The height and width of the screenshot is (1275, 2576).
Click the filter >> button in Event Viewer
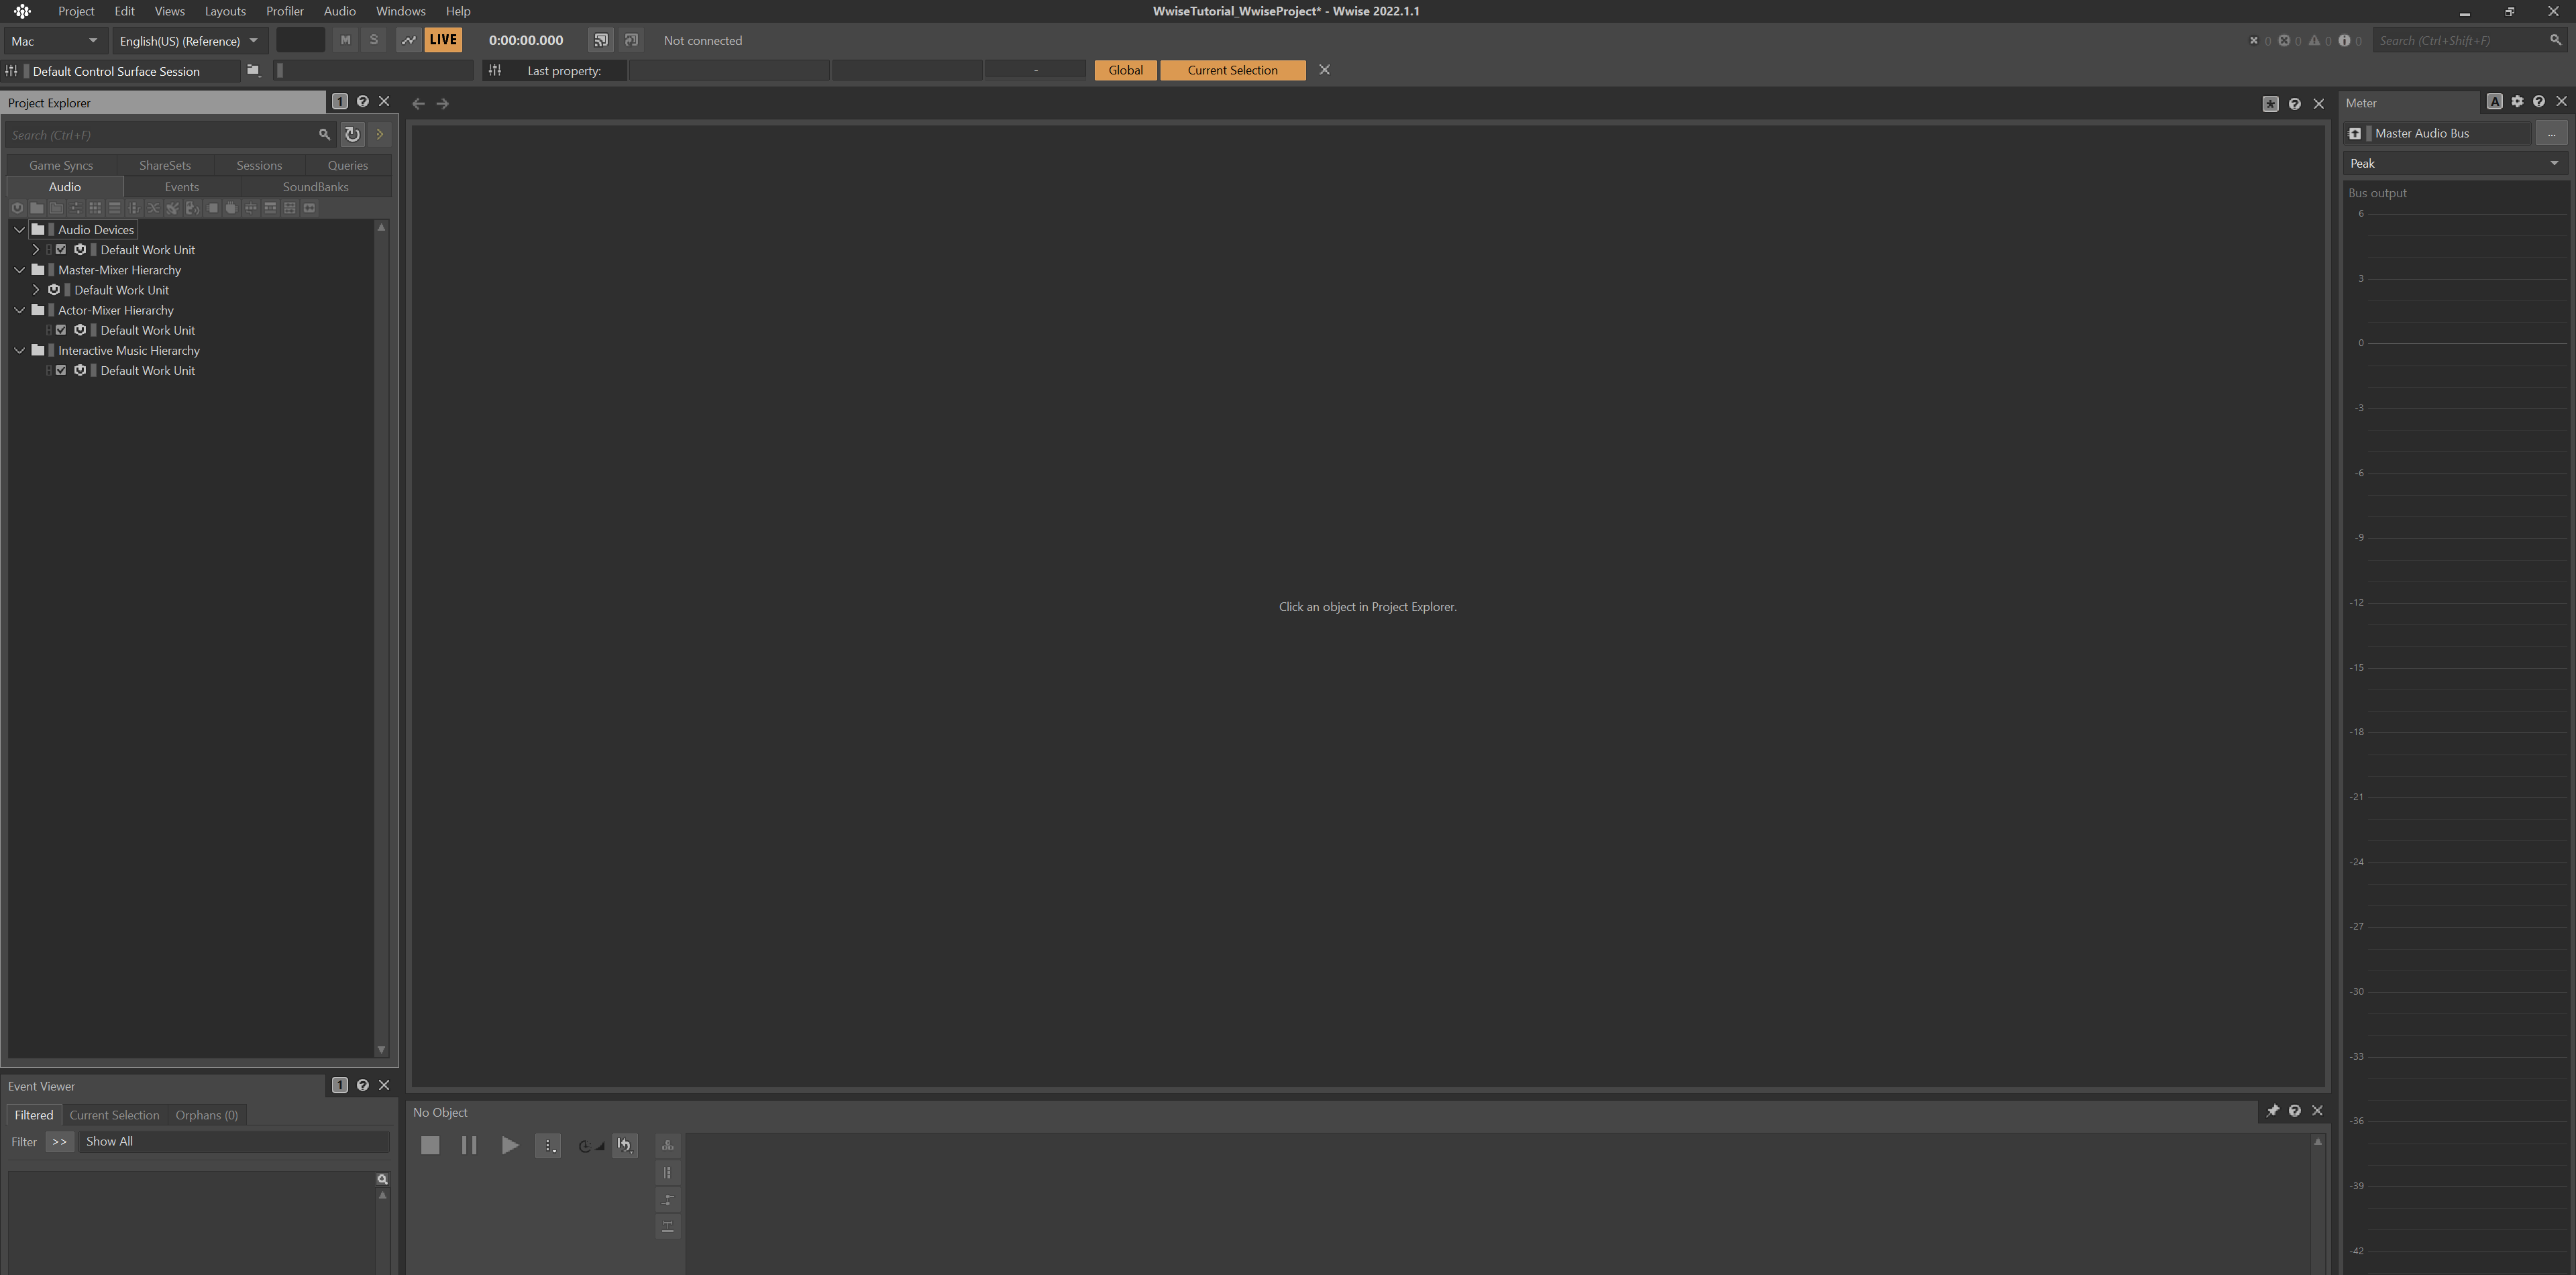pyautogui.click(x=59, y=1141)
